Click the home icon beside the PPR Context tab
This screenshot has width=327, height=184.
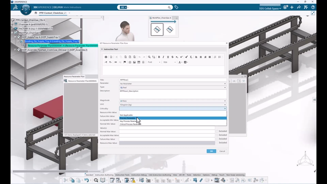tap(36, 13)
